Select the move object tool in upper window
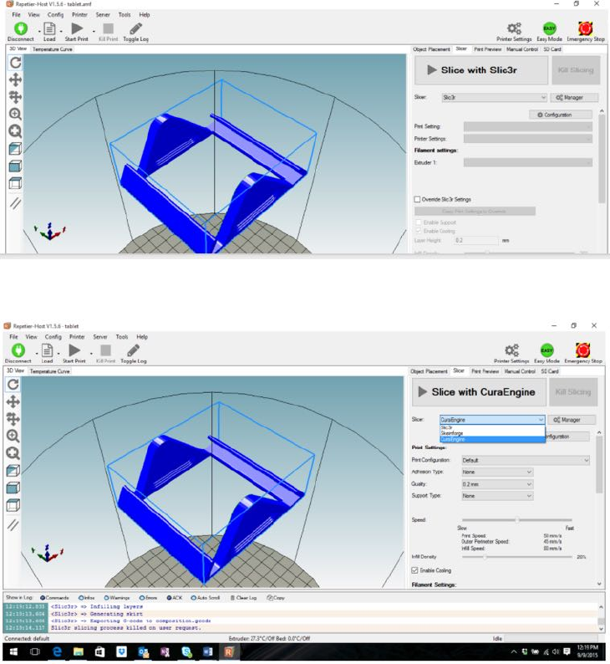Viewport: 610px width, 664px height. [x=16, y=97]
